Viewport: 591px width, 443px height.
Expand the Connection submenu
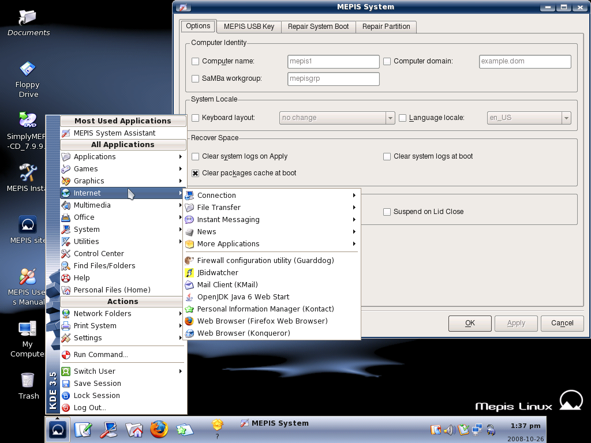[271, 195]
